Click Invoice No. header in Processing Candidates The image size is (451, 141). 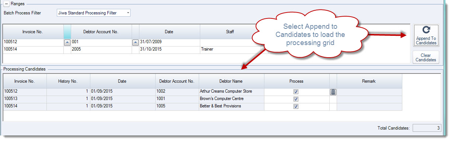pos(25,81)
